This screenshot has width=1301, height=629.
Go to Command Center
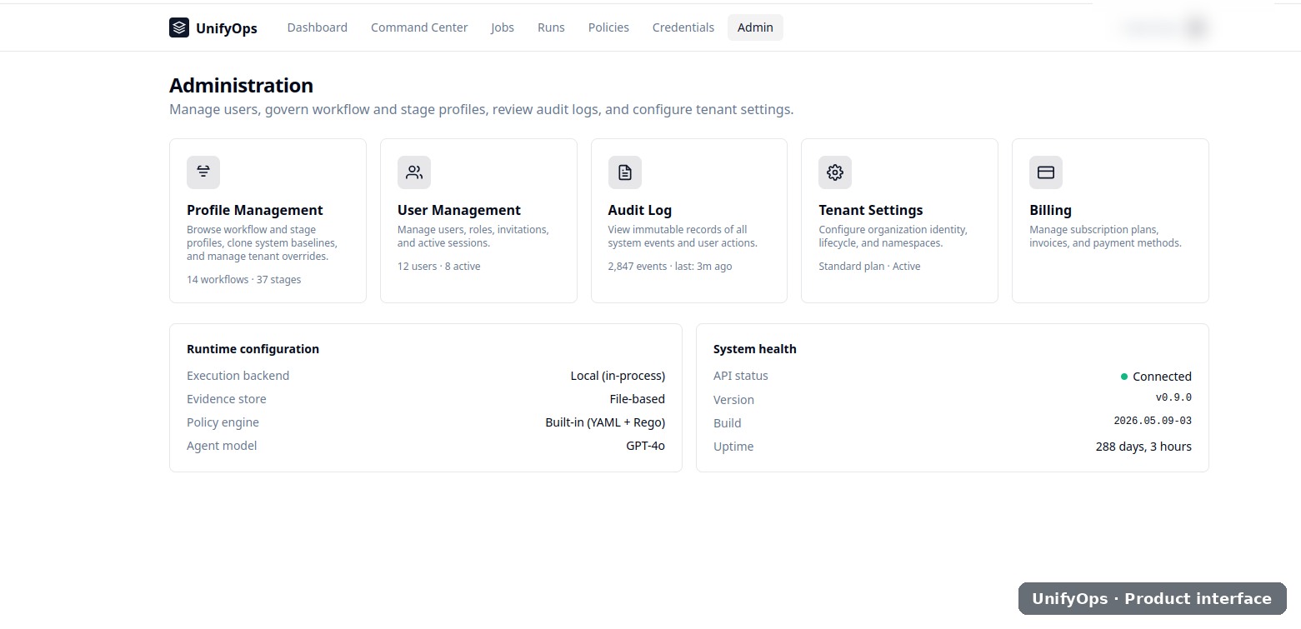coord(419,27)
